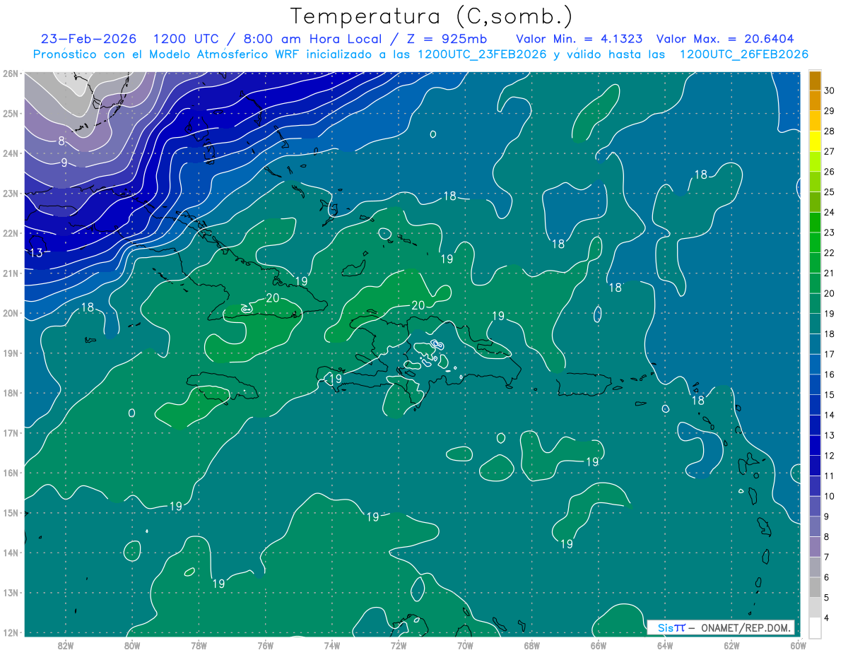Viewport: 848px width, 655px height.
Task: Click the 17N latitude axis label
Action: pos(10,433)
